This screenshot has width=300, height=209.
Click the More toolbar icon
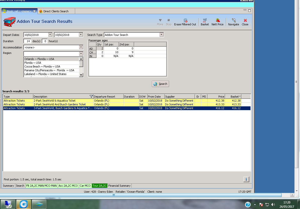pyautogui.click(x=160, y=22)
